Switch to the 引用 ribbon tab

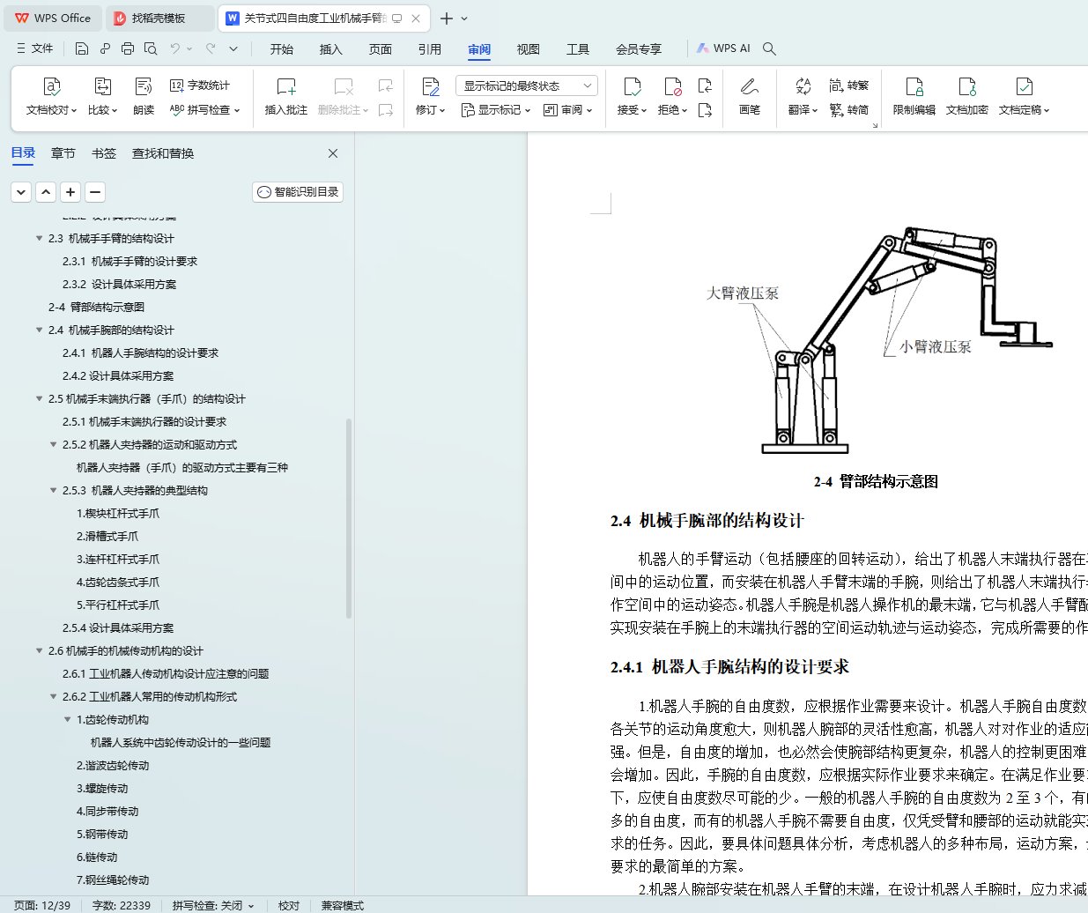click(430, 49)
